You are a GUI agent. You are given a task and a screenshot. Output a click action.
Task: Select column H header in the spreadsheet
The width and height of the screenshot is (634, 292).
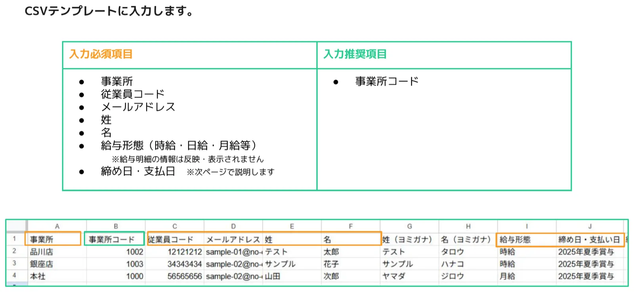[468, 226]
